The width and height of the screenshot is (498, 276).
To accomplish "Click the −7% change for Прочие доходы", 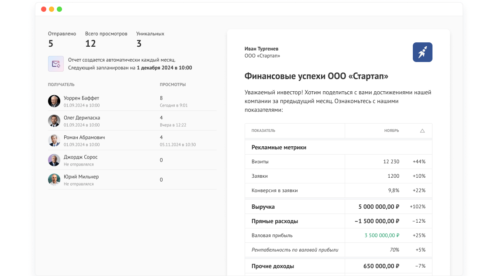I will [x=421, y=266].
